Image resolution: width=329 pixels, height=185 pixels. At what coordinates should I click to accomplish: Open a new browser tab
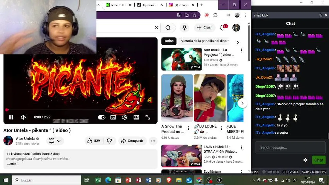click(202, 5)
